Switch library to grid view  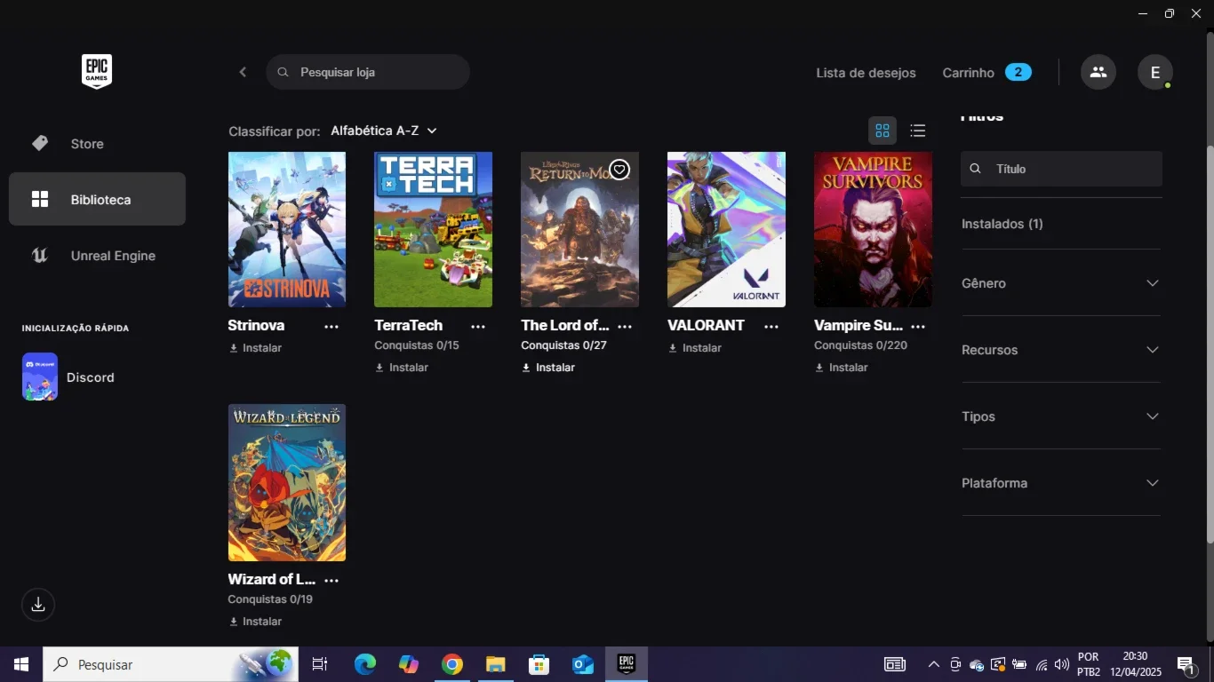883,131
